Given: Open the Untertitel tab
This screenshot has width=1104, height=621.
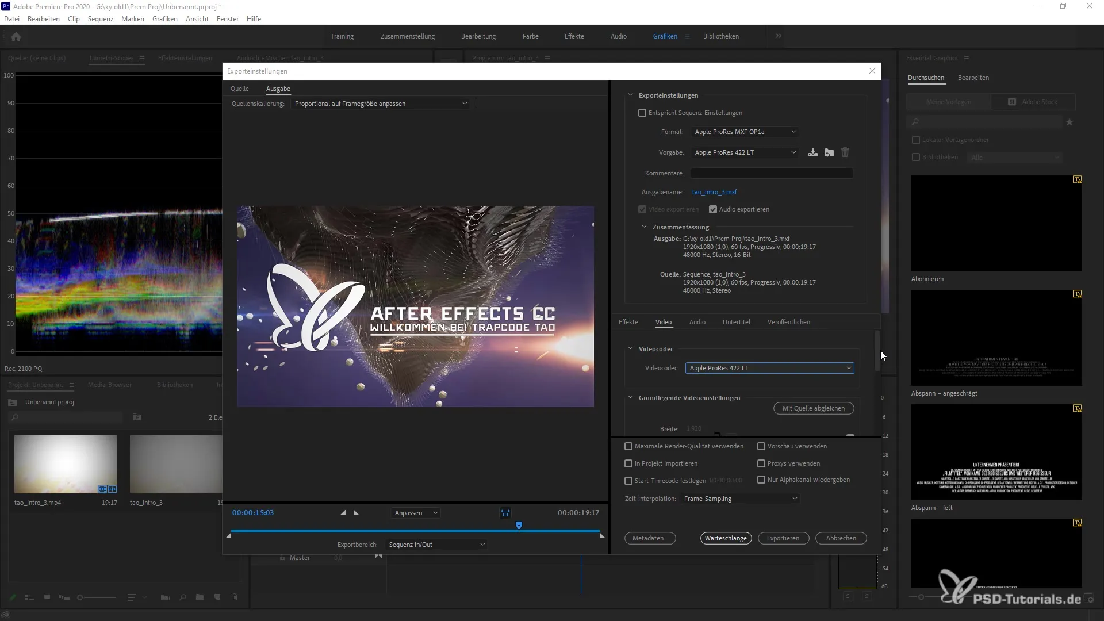Looking at the screenshot, I should pyautogui.click(x=737, y=322).
